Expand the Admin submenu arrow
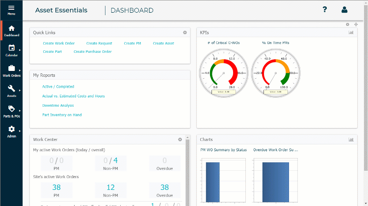This screenshot has width=368, height=206. tap(20, 131)
